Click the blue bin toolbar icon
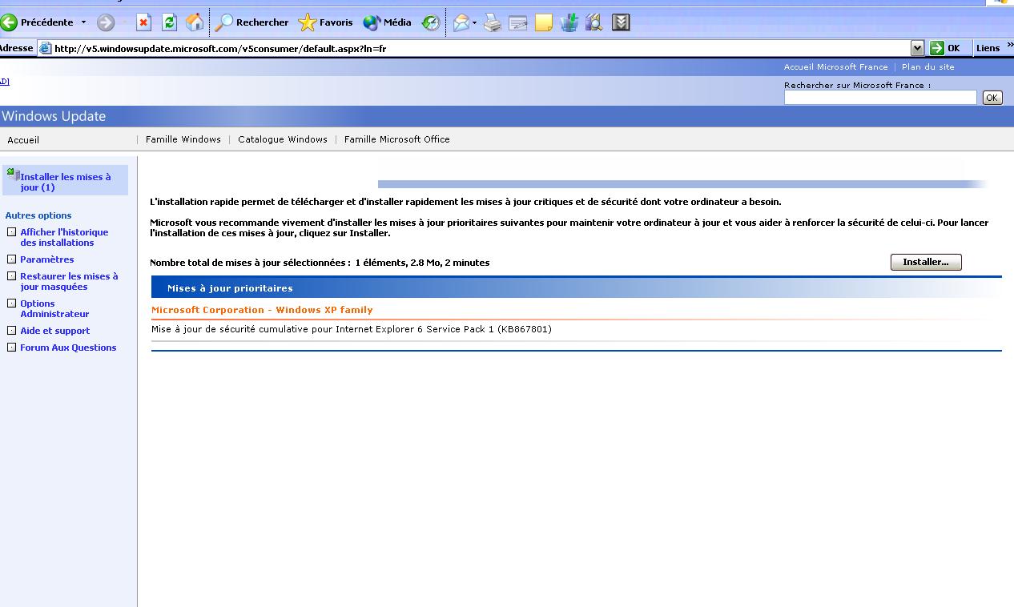This screenshot has width=1014, height=607. click(569, 22)
